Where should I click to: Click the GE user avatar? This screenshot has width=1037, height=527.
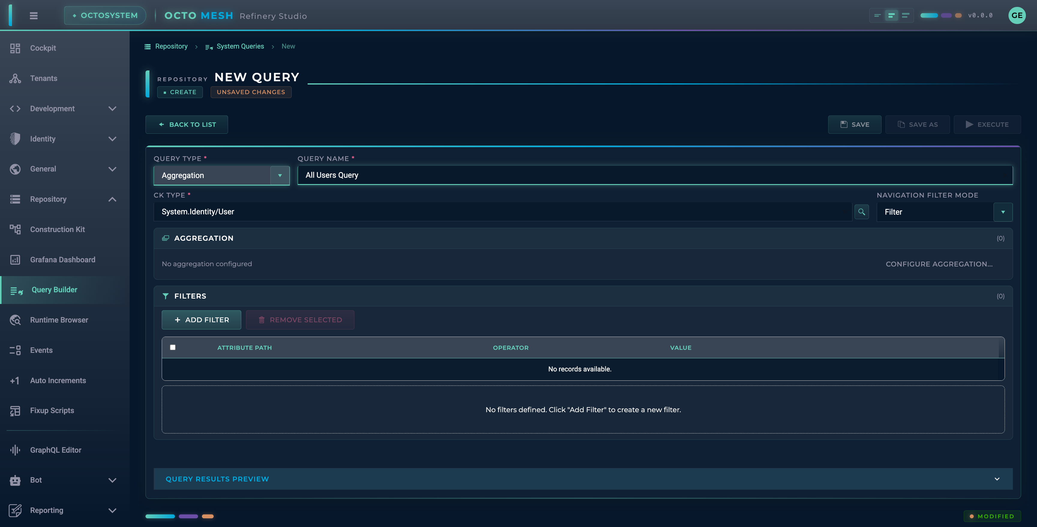pyautogui.click(x=1017, y=15)
